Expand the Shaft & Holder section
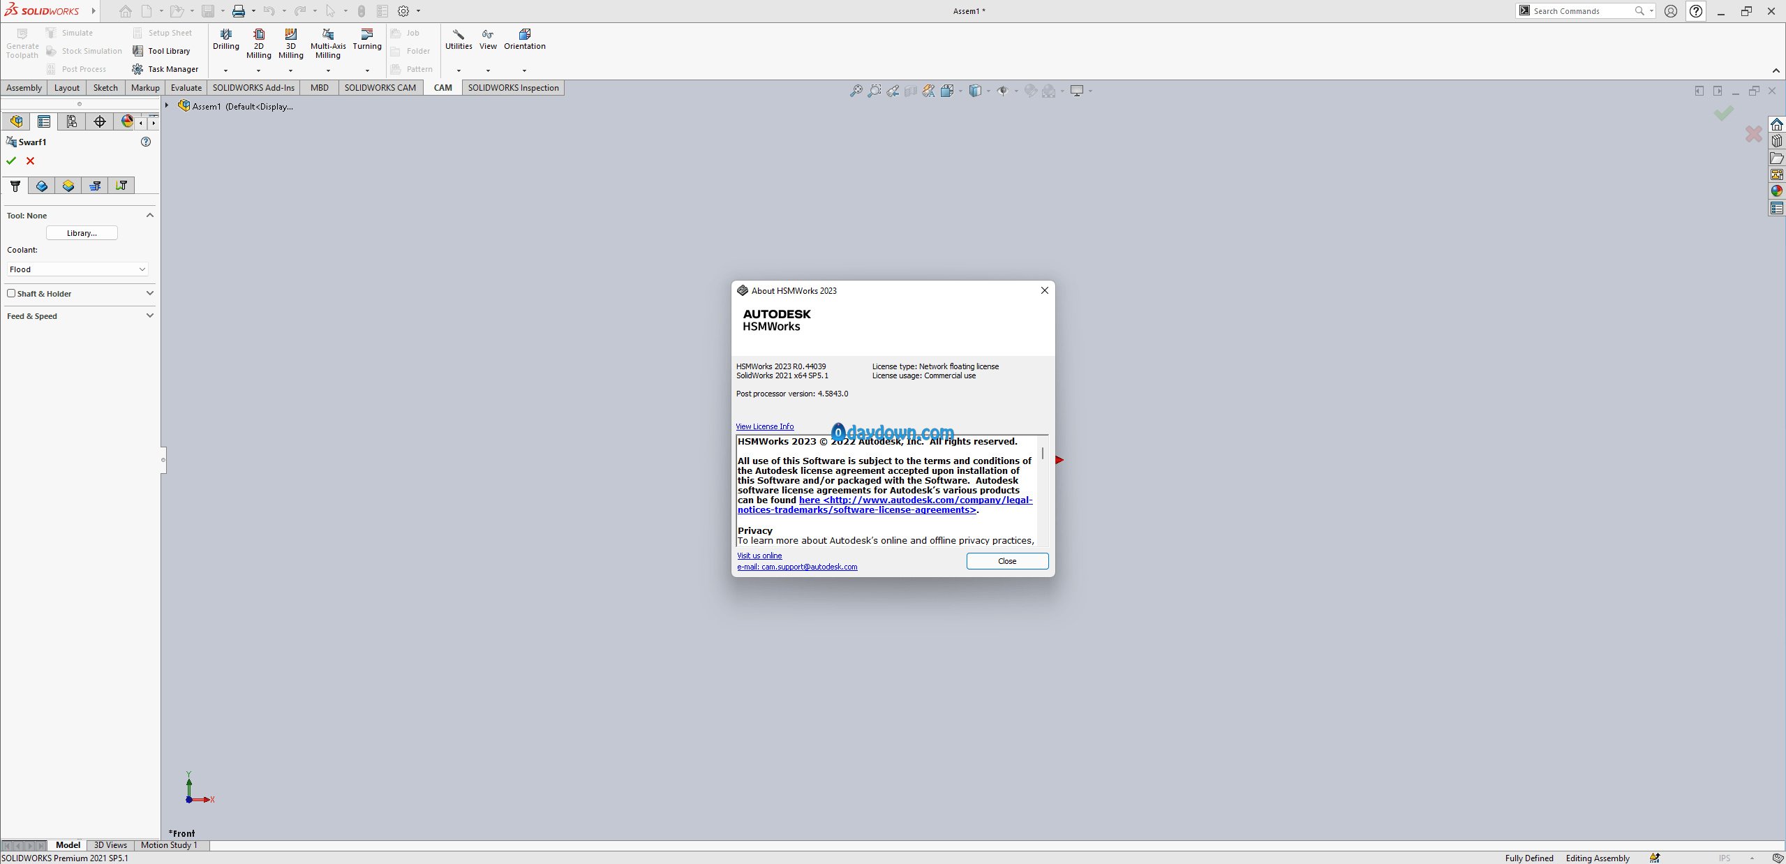The height and width of the screenshot is (864, 1786). click(149, 293)
